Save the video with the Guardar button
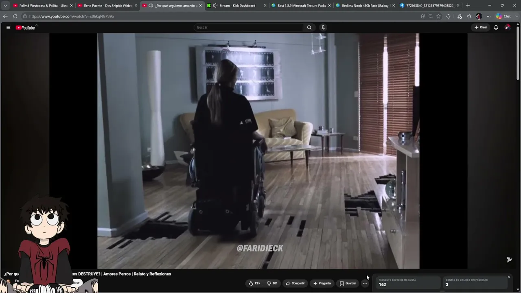 tap(348, 283)
